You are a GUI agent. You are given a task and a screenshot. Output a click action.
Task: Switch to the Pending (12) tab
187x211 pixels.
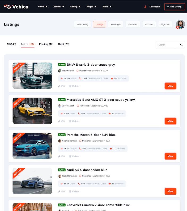click(x=46, y=44)
